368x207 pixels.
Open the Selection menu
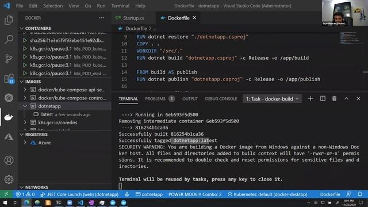coord(53,6)
